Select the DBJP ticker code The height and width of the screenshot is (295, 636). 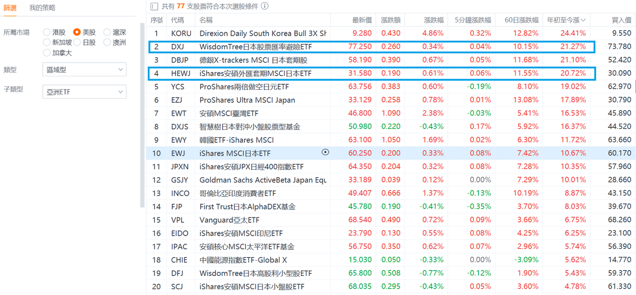point(180,60)
